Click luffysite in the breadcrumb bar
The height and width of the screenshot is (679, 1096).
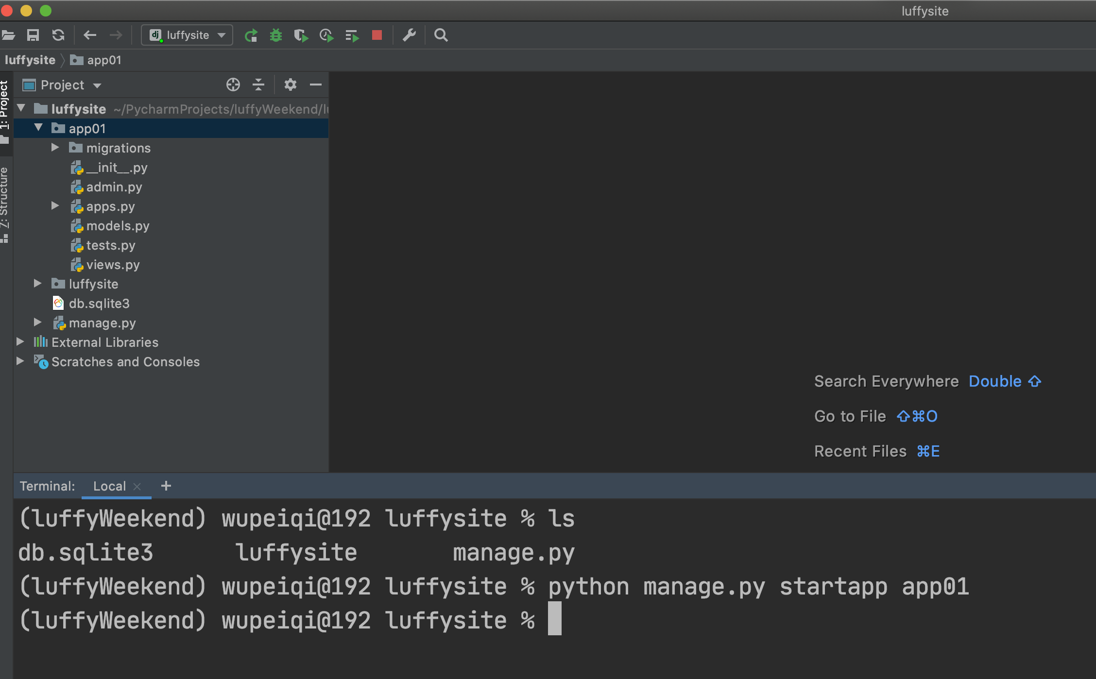[x=30, y=60]
